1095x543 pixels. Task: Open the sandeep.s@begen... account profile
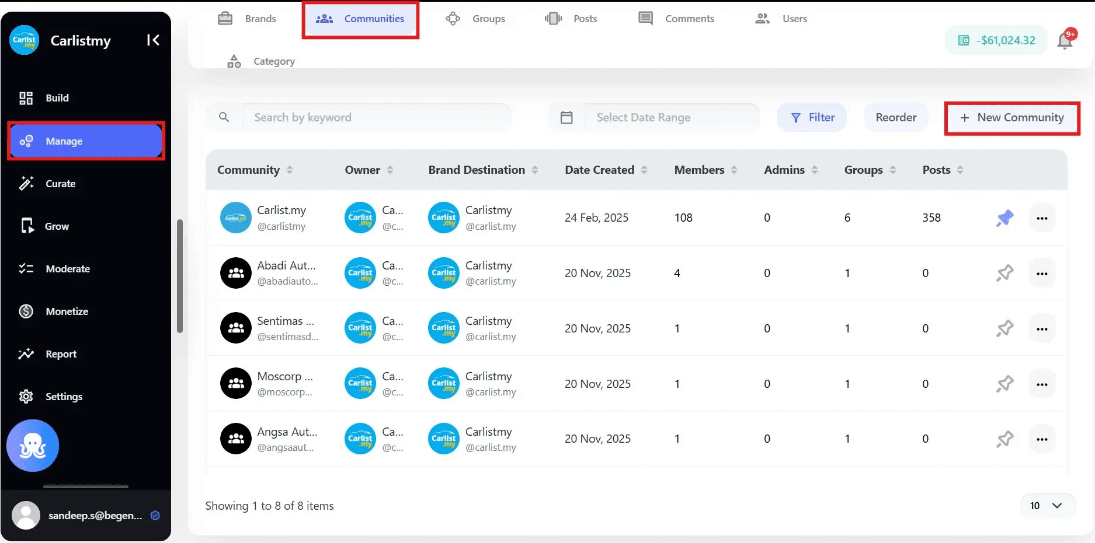pos(86,516)
